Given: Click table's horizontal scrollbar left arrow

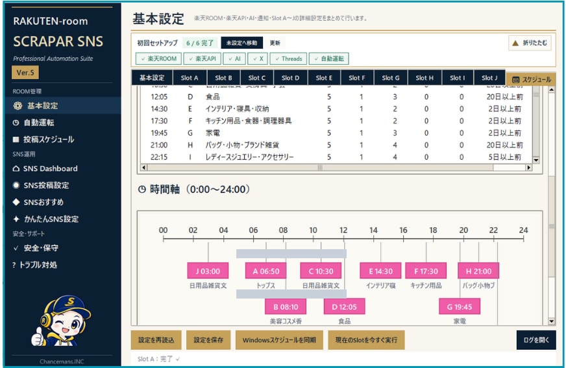Looking at the screenshot, I should tap(144, 167).
